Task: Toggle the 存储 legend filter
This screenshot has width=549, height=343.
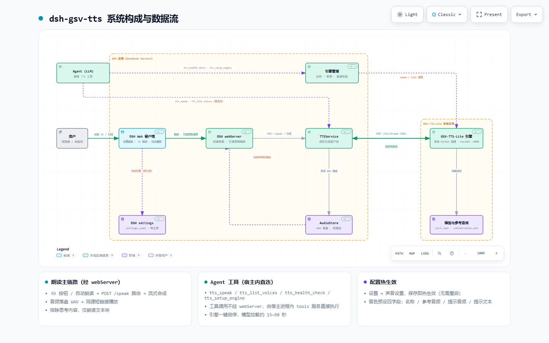Action: (131, 255)
